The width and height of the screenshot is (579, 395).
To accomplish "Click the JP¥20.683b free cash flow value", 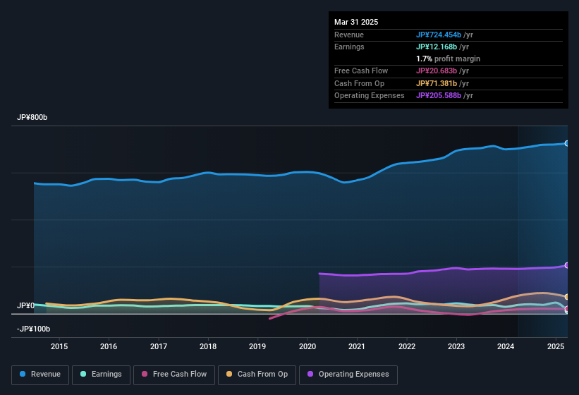I will click(x=437, y=71).
